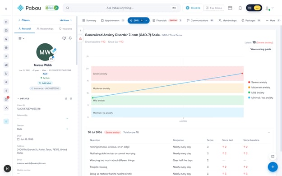282x176 pixels.
Task: Open the sidebar item with the red badge
Action: click(x=6, y=99)
